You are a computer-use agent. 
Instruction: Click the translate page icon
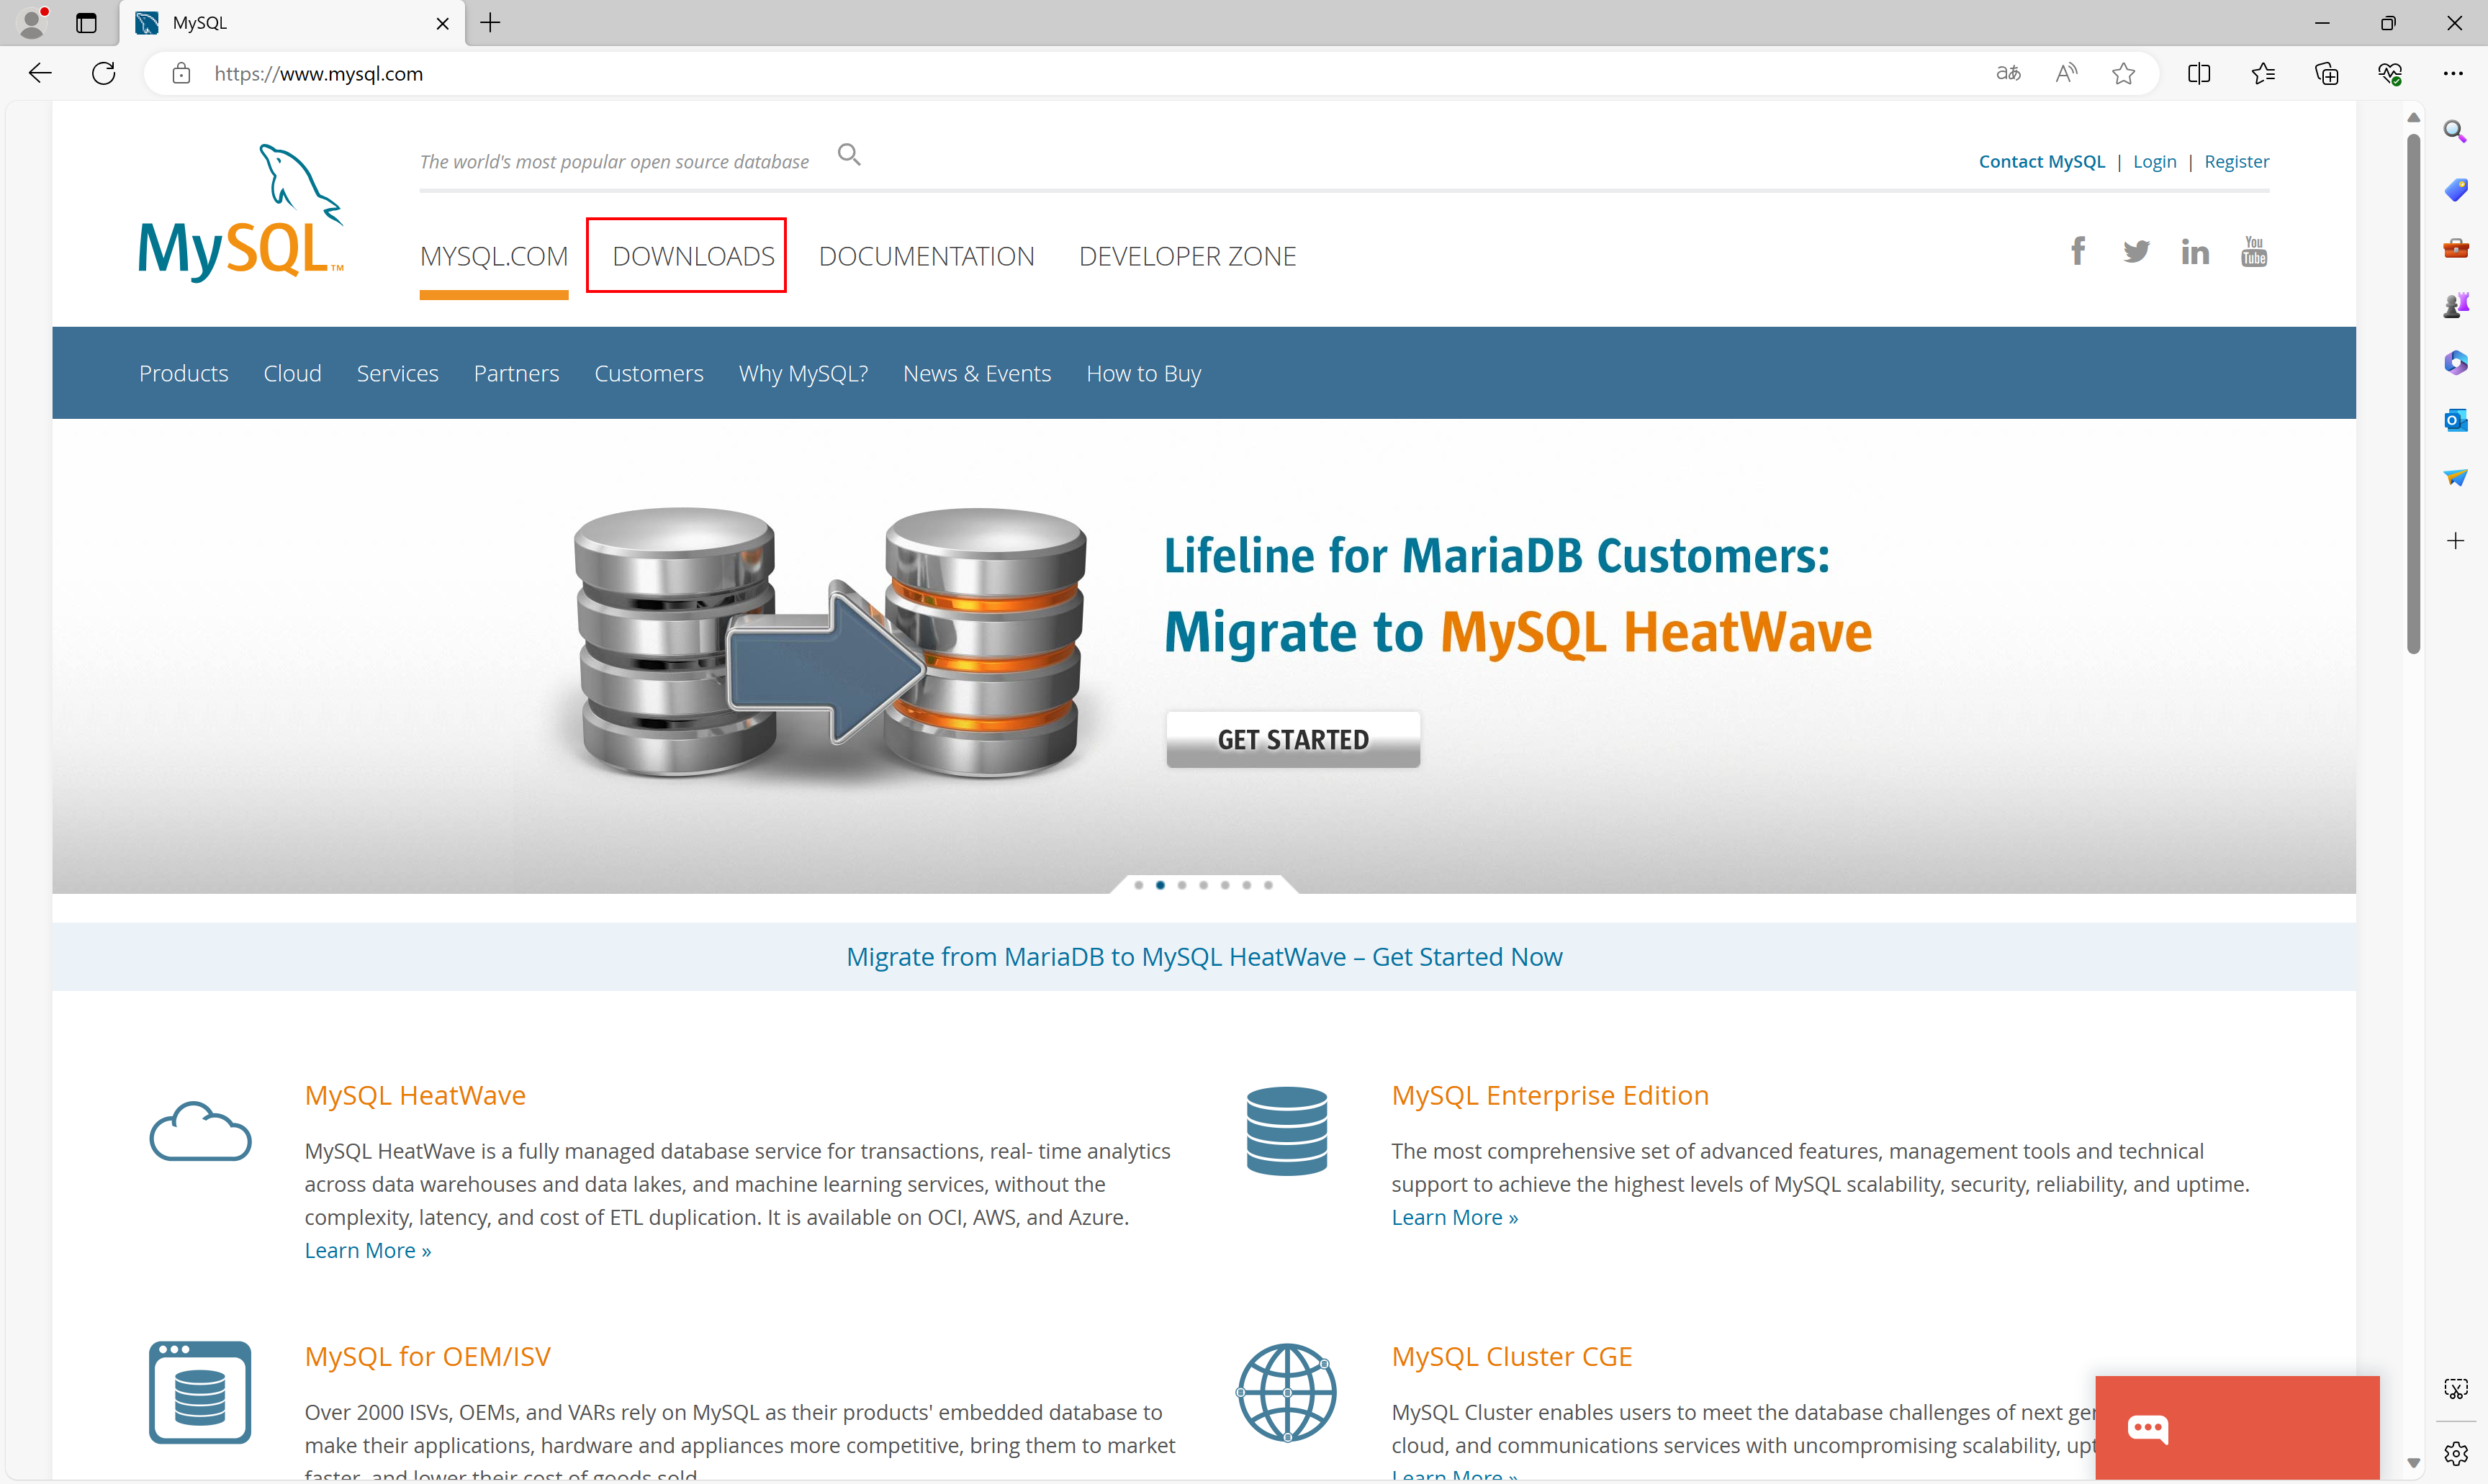point(2008,73)
